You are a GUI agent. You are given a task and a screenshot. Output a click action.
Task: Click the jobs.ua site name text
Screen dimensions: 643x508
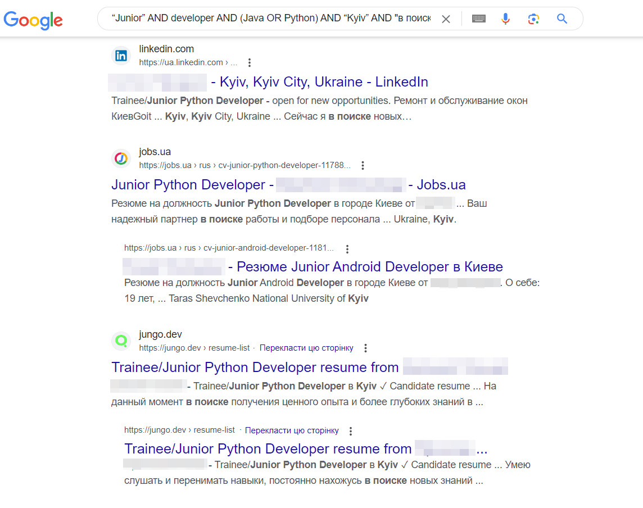coord(155,152)
